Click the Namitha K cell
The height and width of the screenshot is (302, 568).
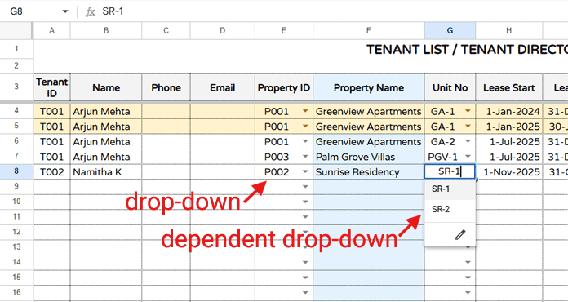pyautogui.click(x=106, y=172)
